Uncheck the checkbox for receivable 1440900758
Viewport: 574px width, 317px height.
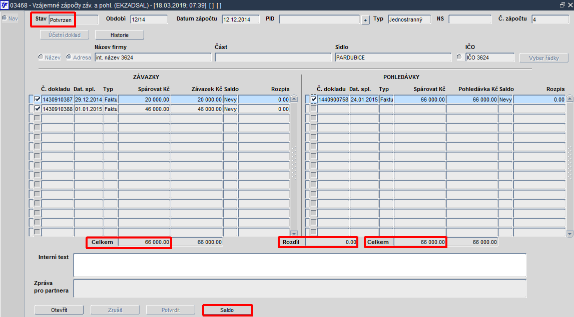coord(313,99)
